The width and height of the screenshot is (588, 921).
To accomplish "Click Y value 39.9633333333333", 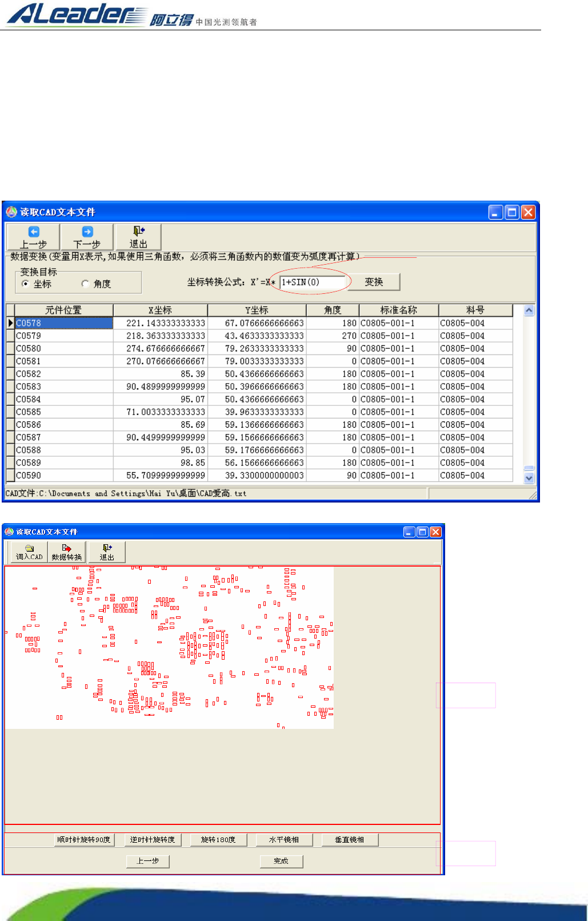I will pyautogui.click(x=257, y=412).
